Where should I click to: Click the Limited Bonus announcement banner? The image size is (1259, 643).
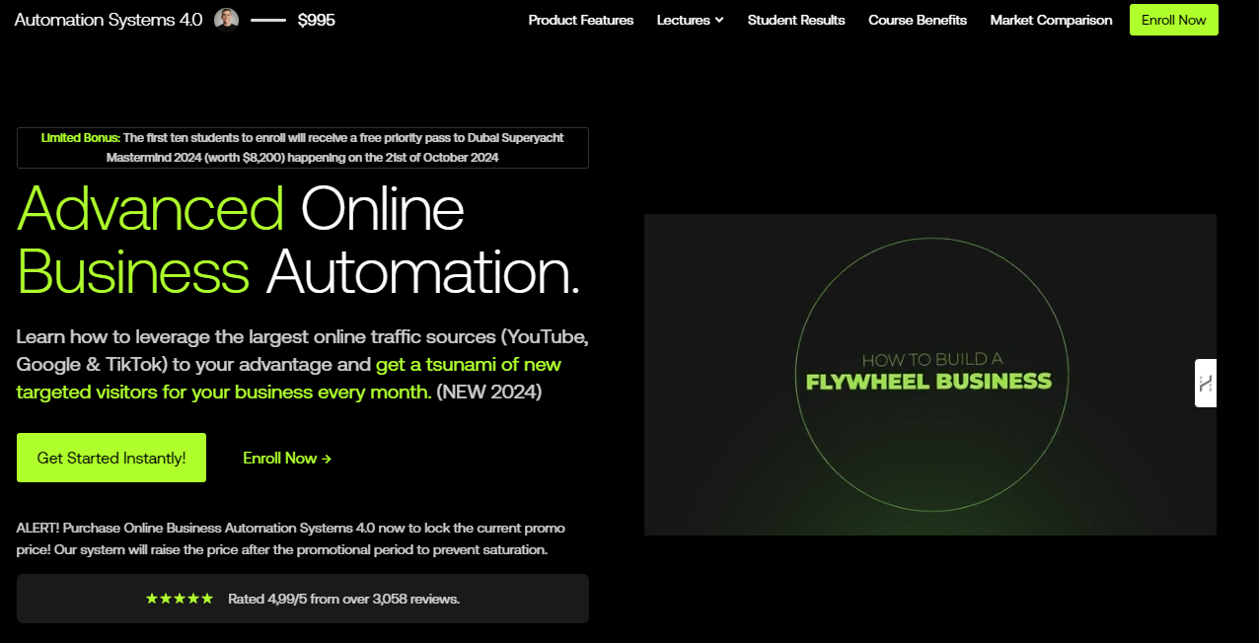click(302, 148)
